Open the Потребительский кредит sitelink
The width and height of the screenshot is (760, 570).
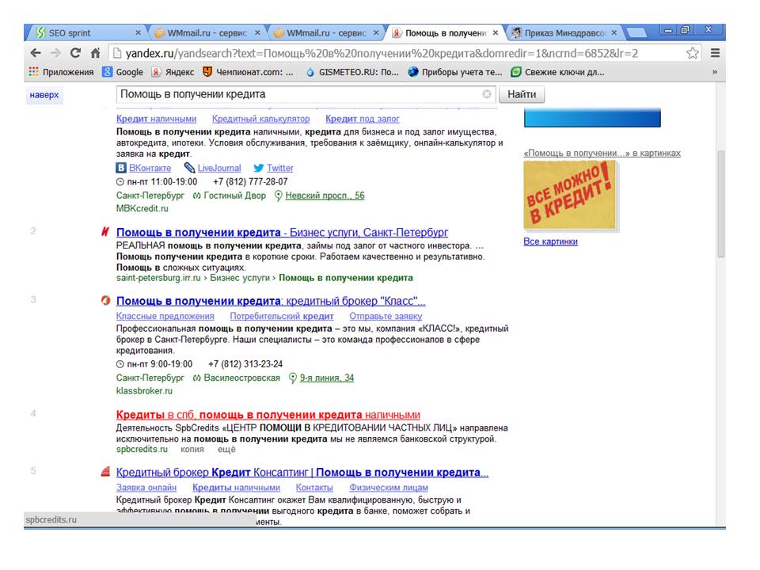tap(282, 316)
